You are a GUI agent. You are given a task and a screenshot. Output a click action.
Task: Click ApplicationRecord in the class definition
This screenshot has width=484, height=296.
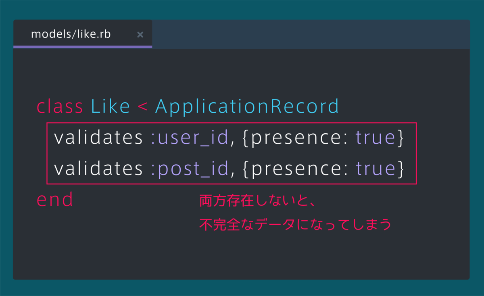tap(247, 107)
